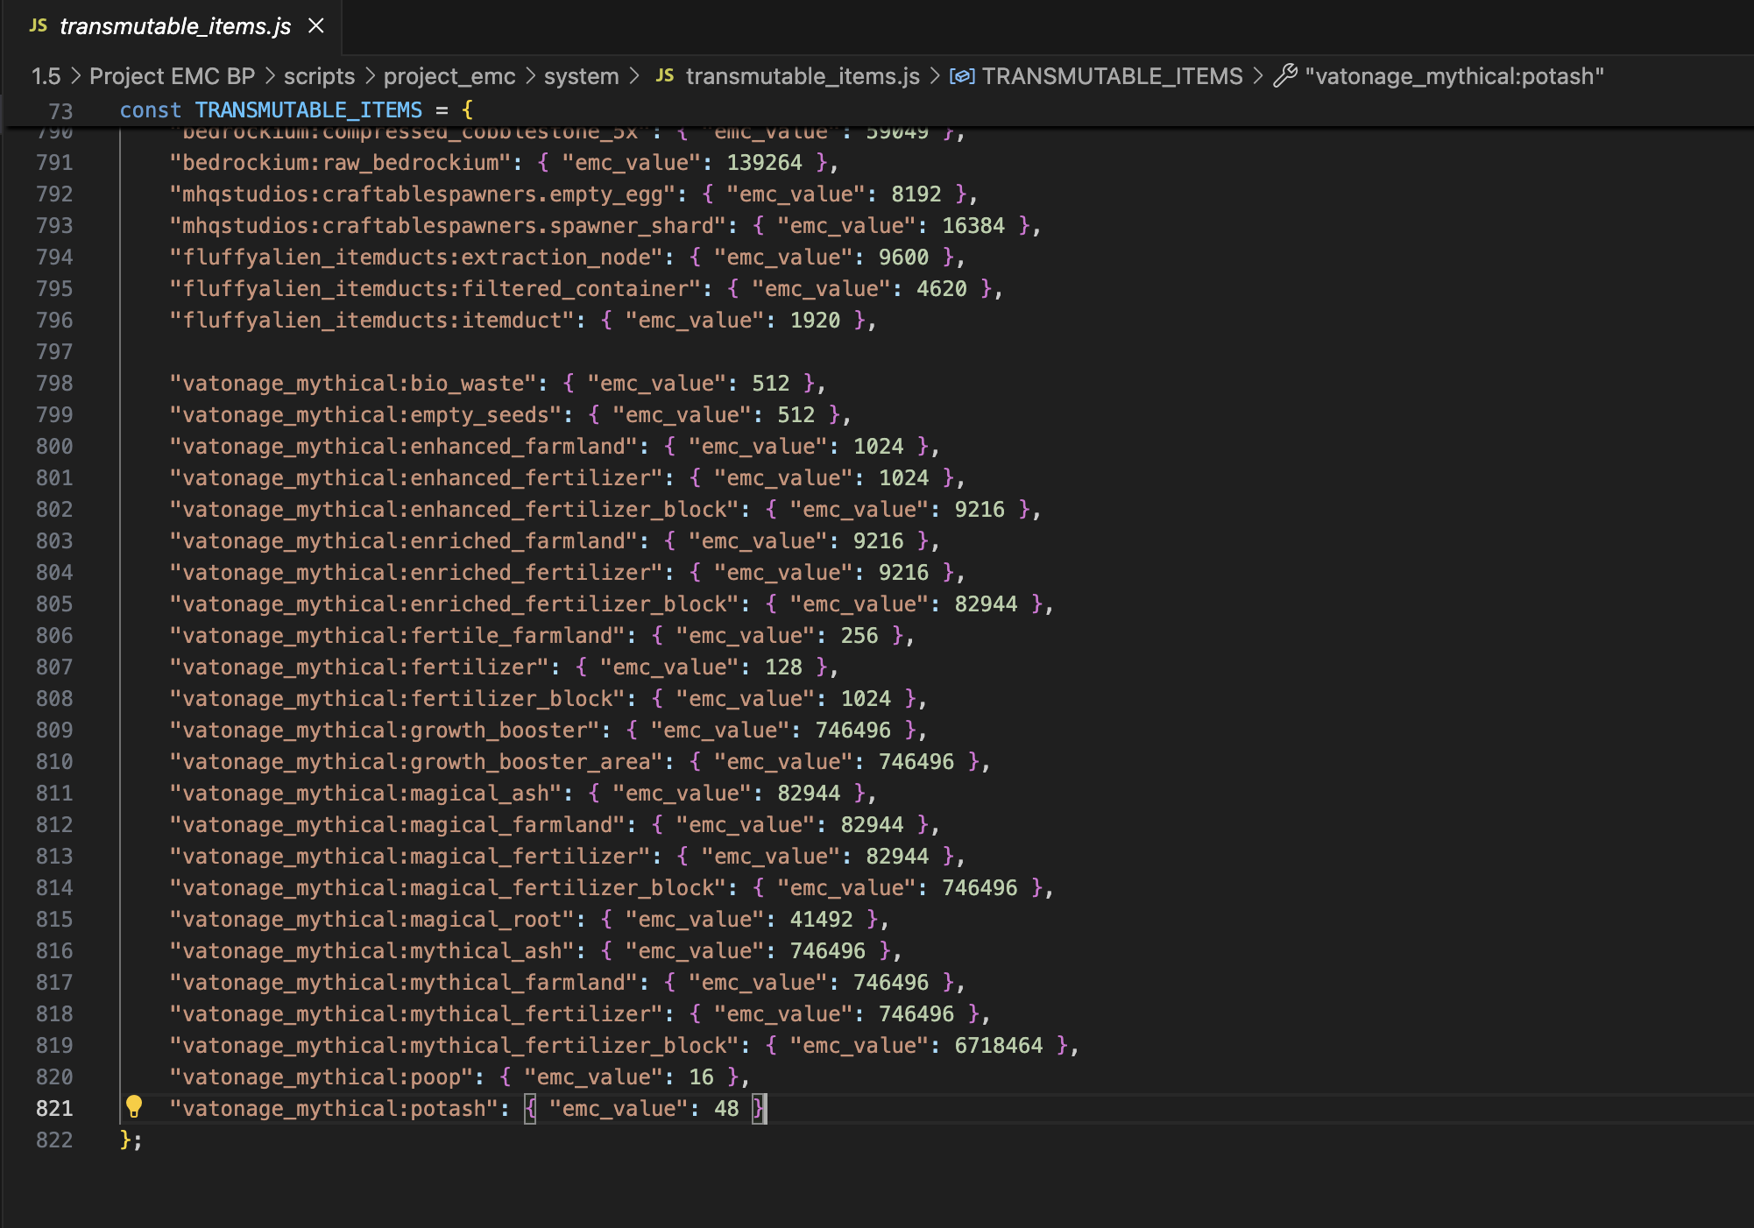Open the '1.5' breadcrumb folder

[x=46, y=76]
